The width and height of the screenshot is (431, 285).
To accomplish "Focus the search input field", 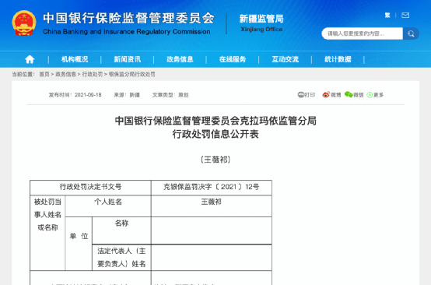I will click(x=363, y=33).
